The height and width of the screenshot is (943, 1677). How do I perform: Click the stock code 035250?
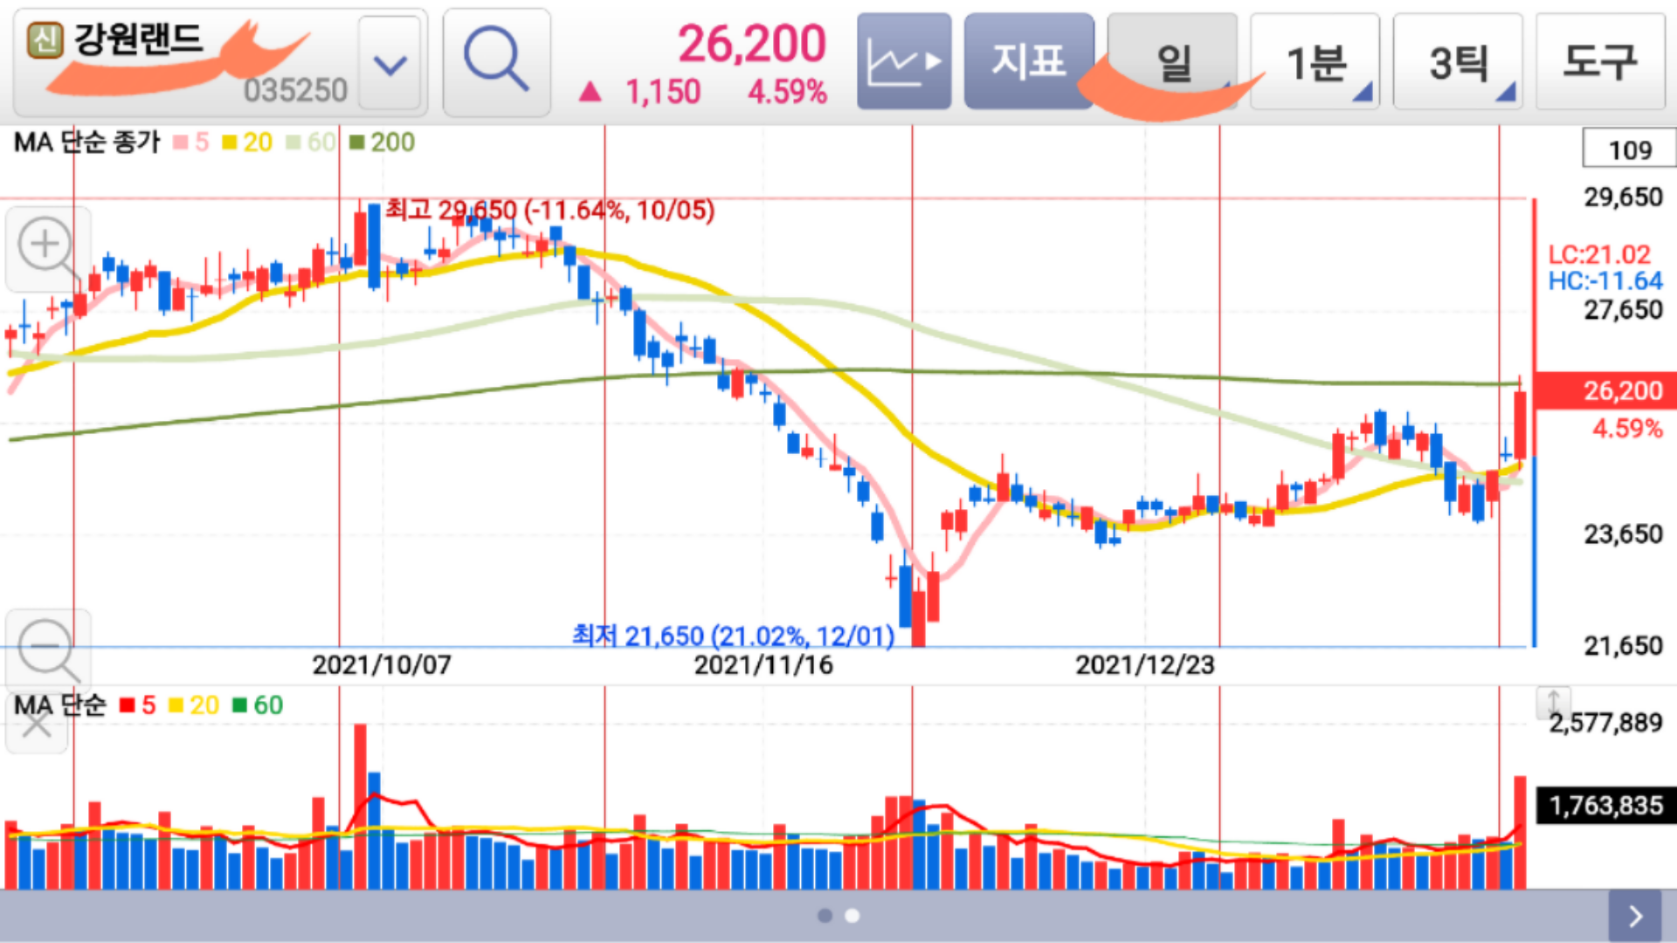[295, 90]
